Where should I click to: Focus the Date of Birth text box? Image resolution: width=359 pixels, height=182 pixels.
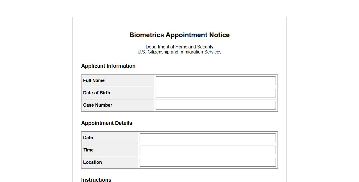(x=215, y=93)
